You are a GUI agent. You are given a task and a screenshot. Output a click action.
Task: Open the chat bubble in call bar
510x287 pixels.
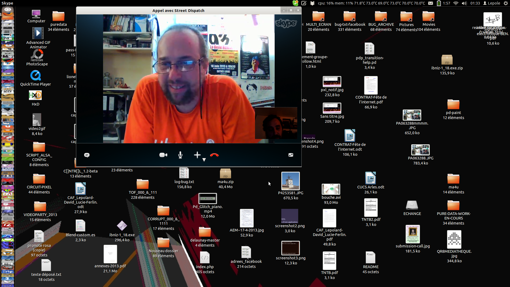[x=87, y=155]
